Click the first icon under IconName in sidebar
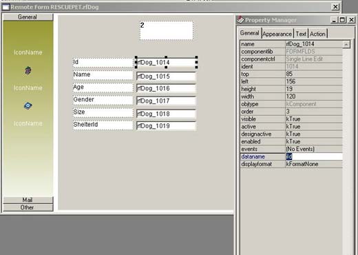 [x=28, y=70]
